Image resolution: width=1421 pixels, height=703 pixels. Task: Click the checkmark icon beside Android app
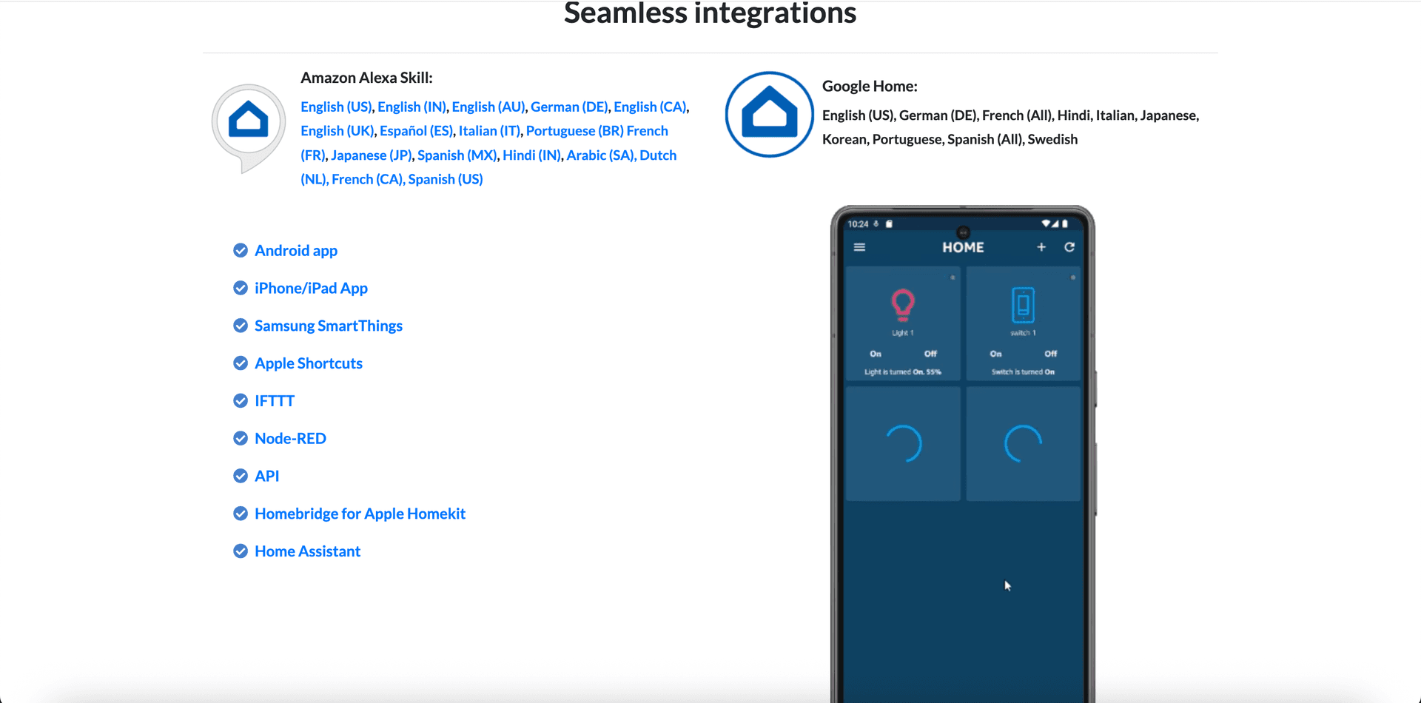(x=241, y=250)
